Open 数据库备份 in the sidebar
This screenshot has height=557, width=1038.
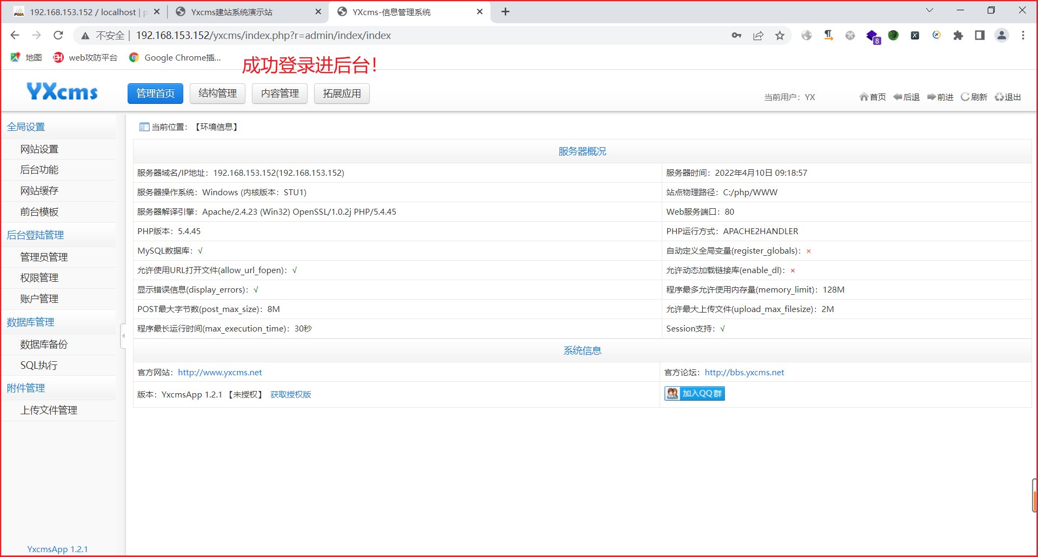44,344
